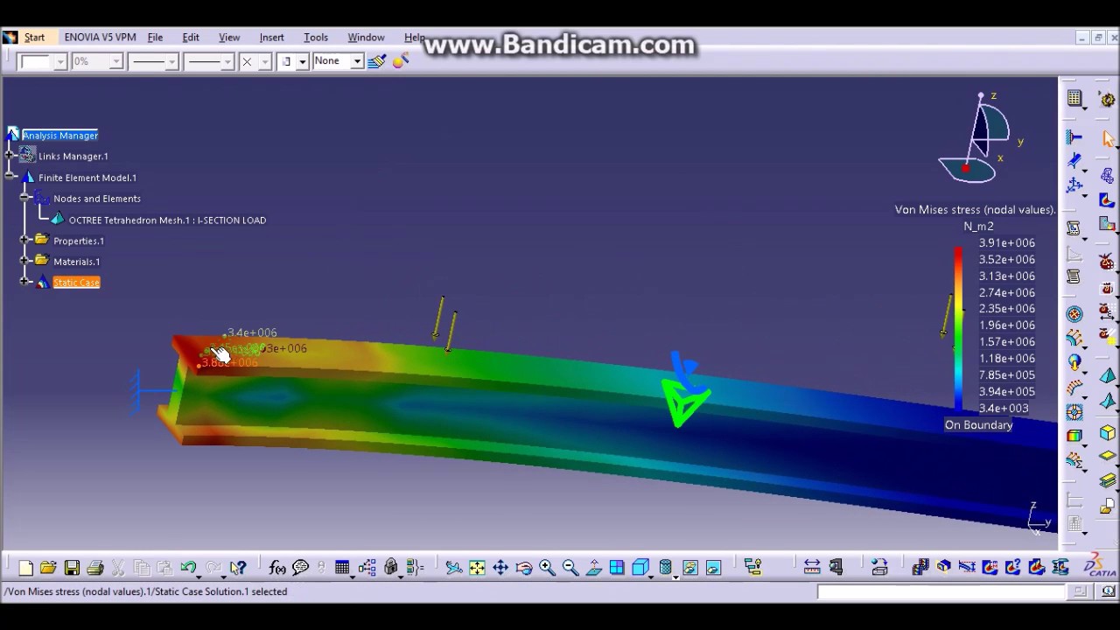Click the stress color scale bar
Screen dimensions: 1120x630
[x=958, y=329]
